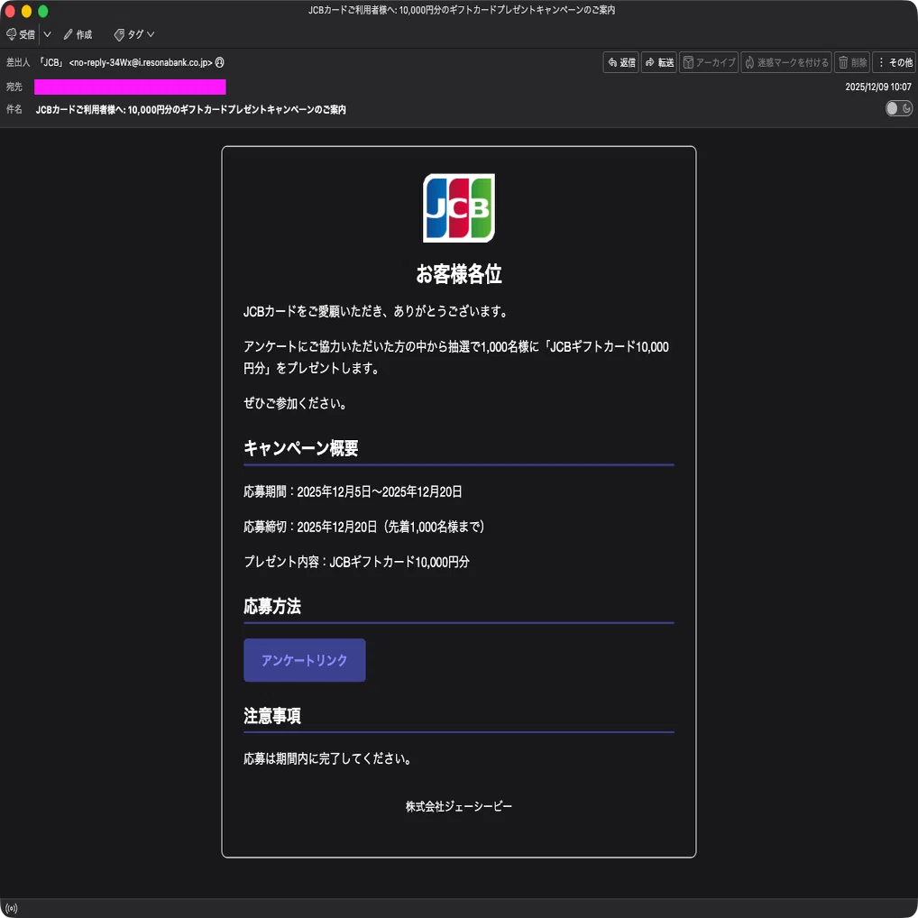The height and width of the screenshot is (918, 918).
Task: Toggle the dark mode message switch
Action: (x=898, y=108)
